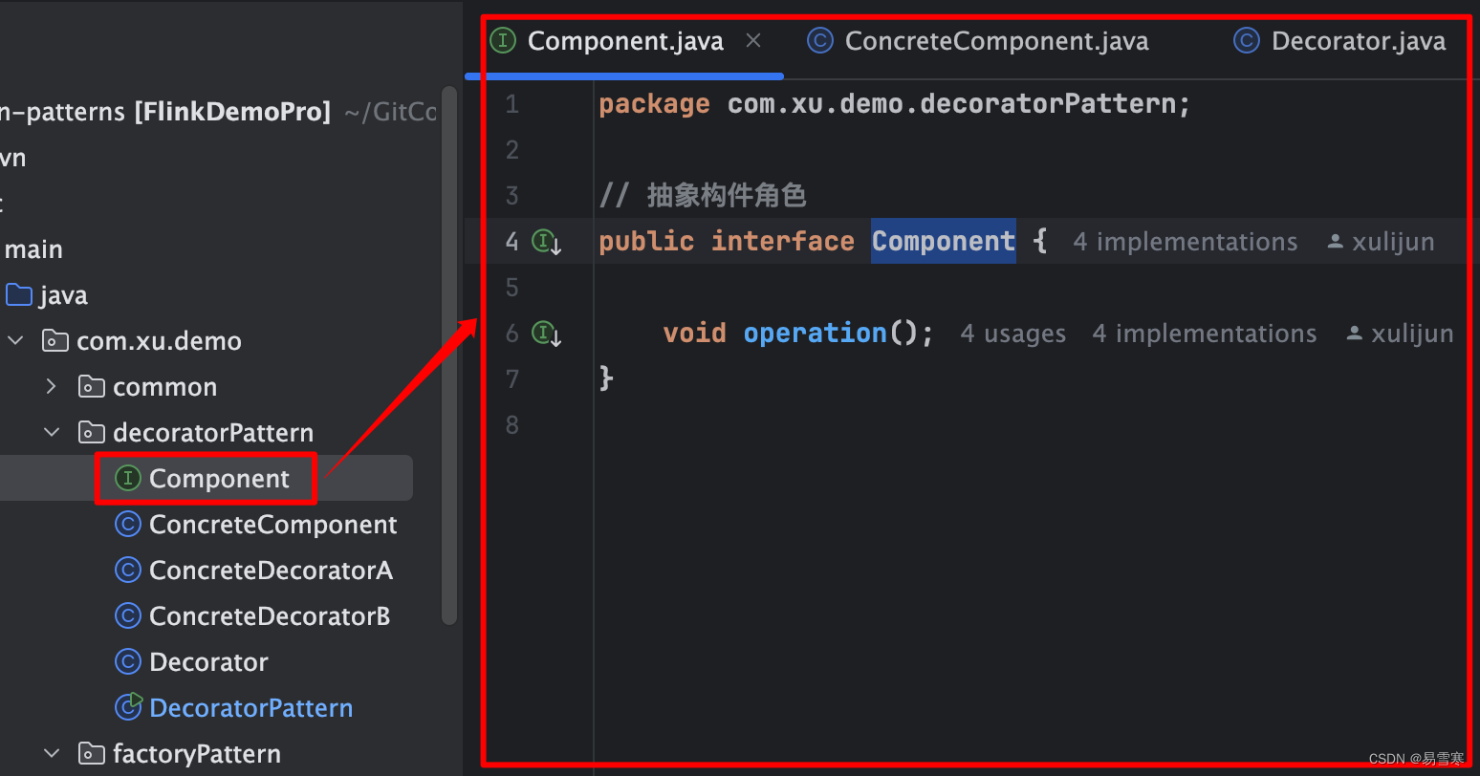Expand the common package node

[x=51, y=386]
